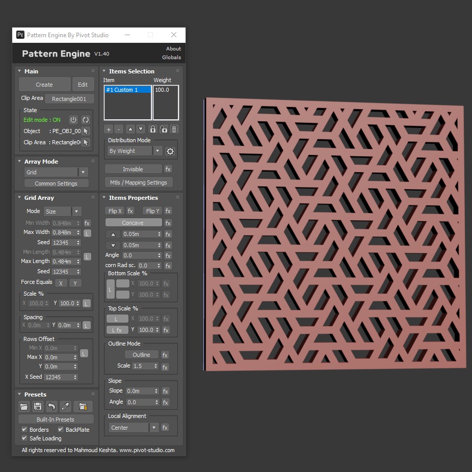Image resolution: width=472 pixels, height=472 pixels.
Task: Collapse the Items Selection rollout
Action: pyautogui.click(x=104, y=71)
